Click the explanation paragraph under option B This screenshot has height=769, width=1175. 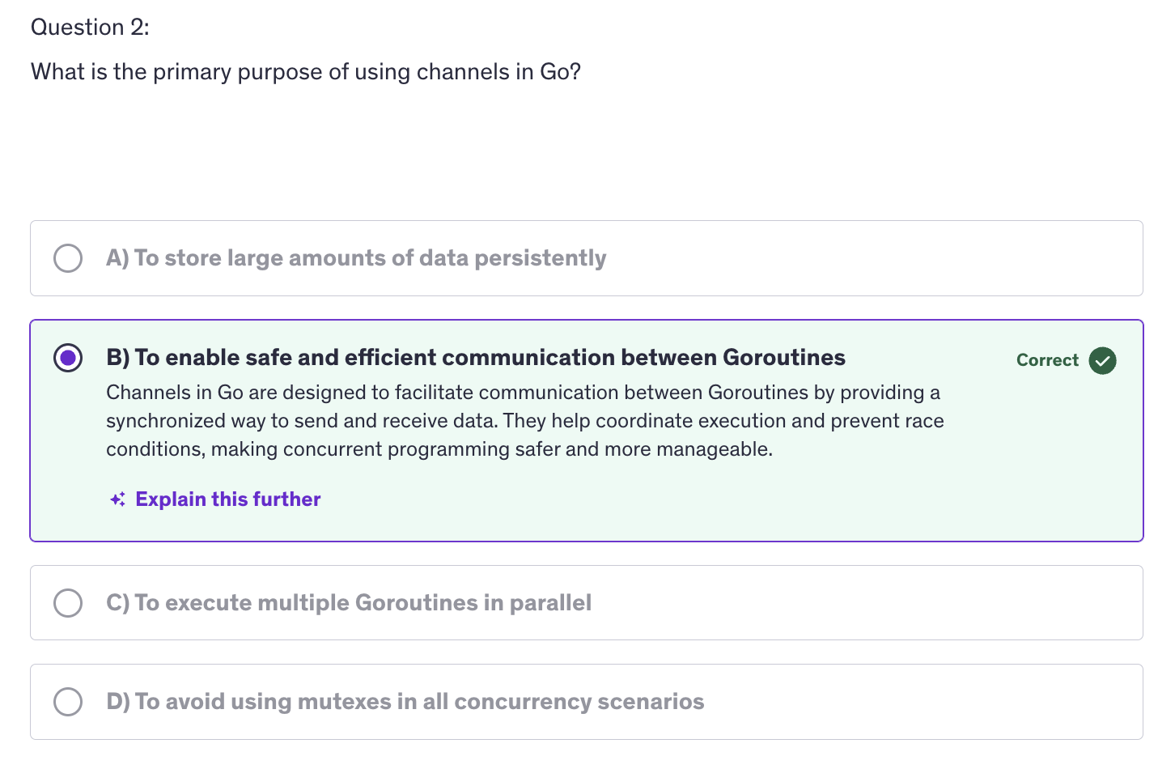(x=524, y=421)
